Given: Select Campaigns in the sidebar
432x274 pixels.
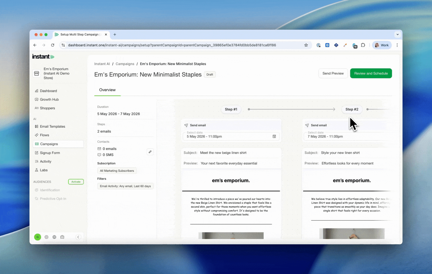Looking at the screenshot, I should click(x=58, y=144).
